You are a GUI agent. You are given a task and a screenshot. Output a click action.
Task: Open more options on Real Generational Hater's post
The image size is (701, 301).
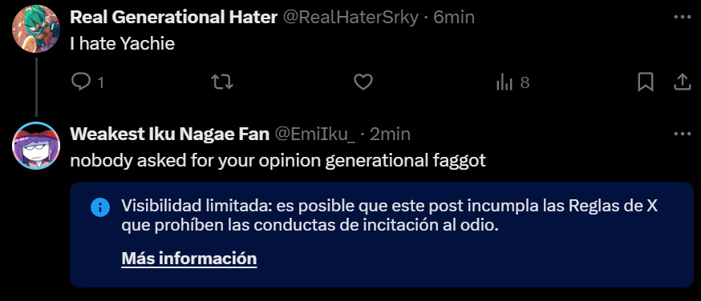[683, 17]
